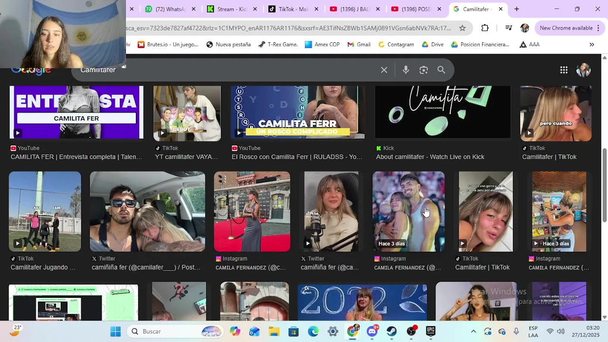Expand the system tray hidden icons chevron
Image resolution: width=608 pixels, height=342 pixels.
coord(473,332)
